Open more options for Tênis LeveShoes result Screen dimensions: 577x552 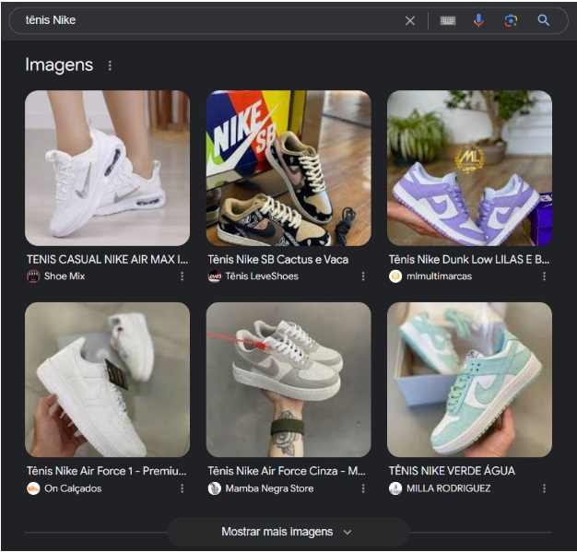(363, 276)
